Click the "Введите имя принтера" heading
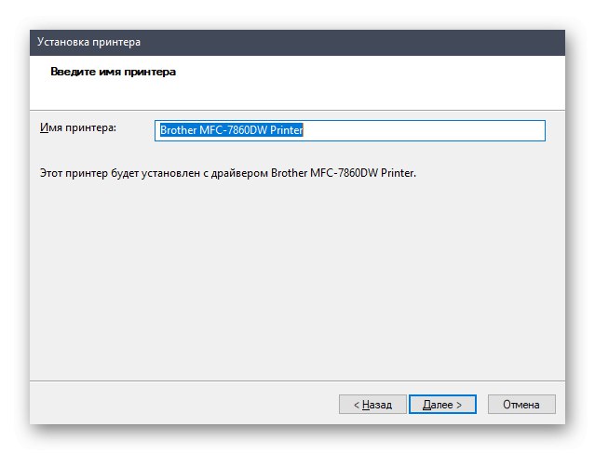This screenshot has height=454, width=595. click(104, 72)
